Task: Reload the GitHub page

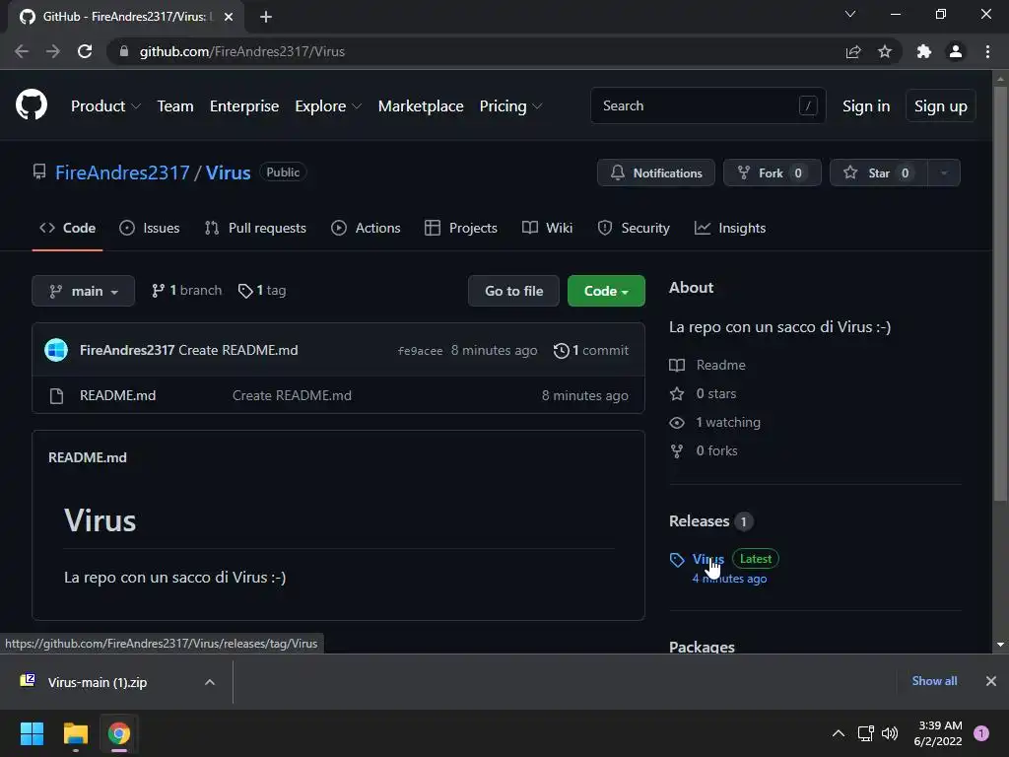Action: click(85, 51)
